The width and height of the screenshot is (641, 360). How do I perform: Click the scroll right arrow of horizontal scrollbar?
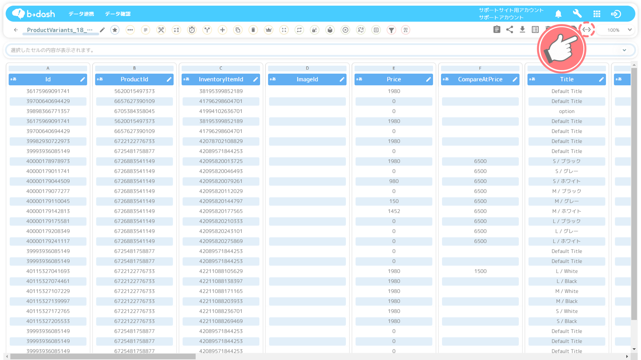click(627, 357)
